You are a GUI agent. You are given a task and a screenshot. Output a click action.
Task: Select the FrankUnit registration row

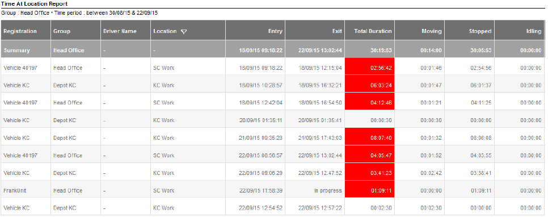[273, 189]
